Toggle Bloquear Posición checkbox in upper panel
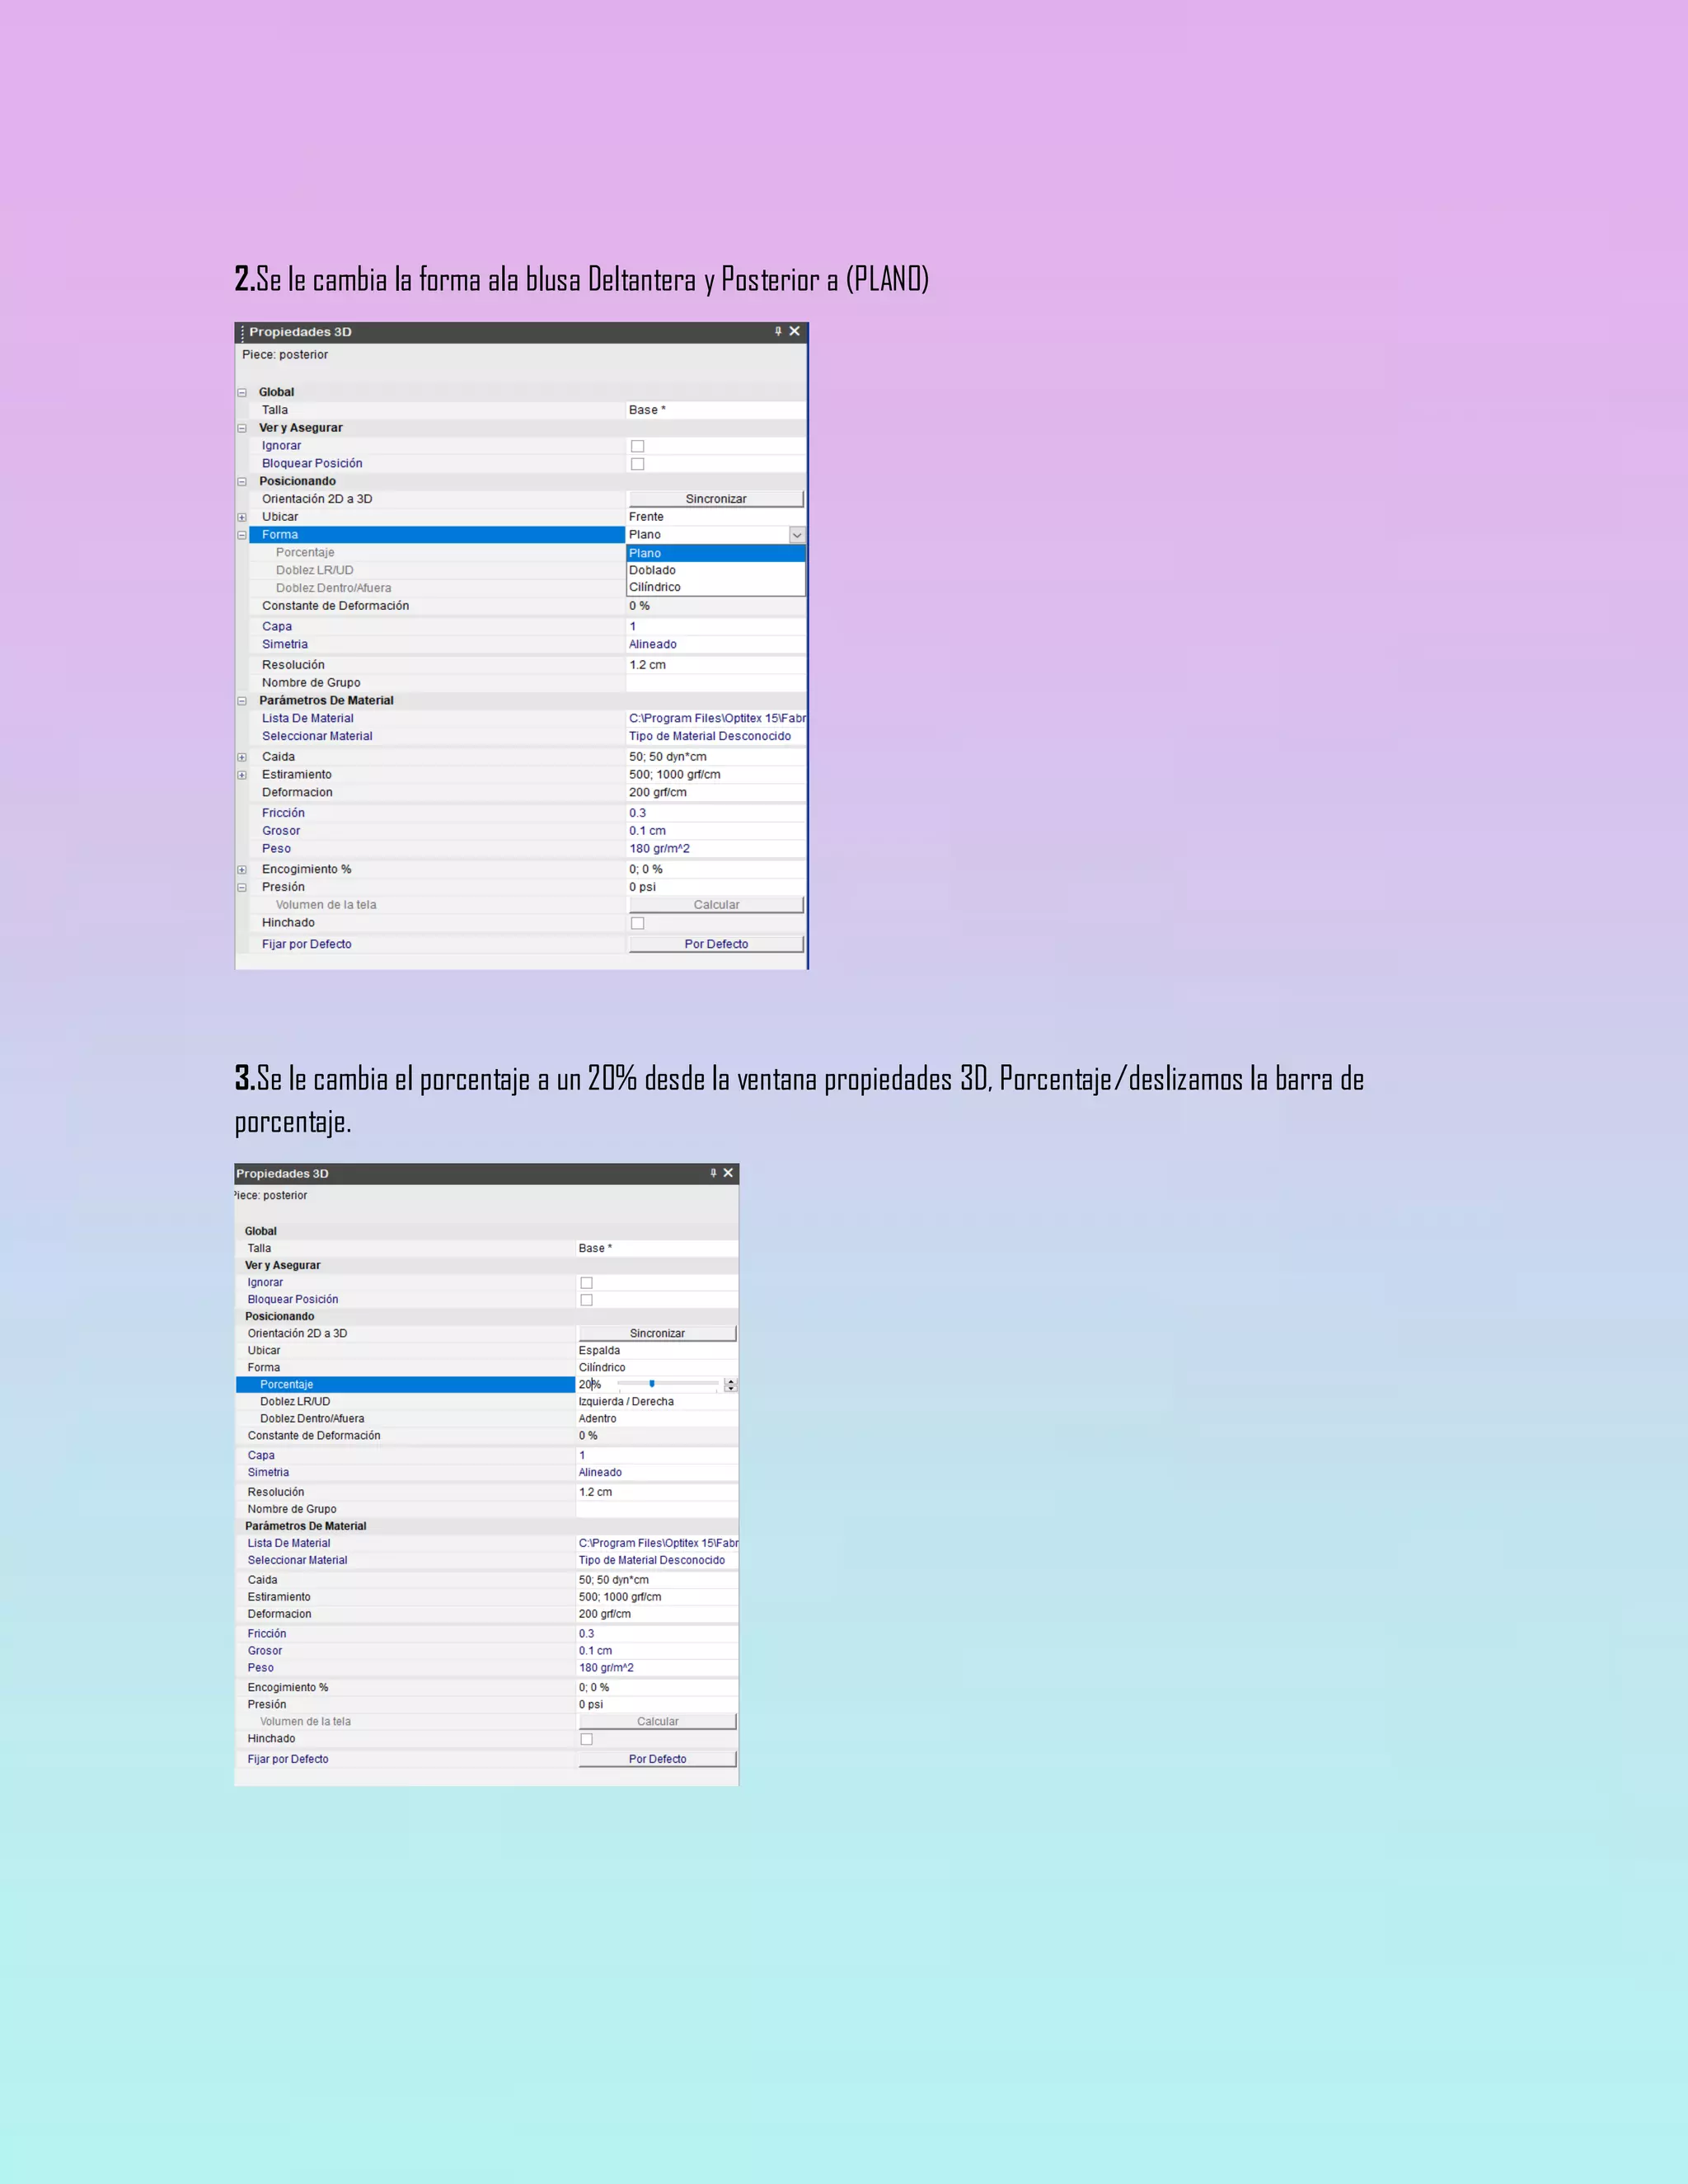 (637, 464)
